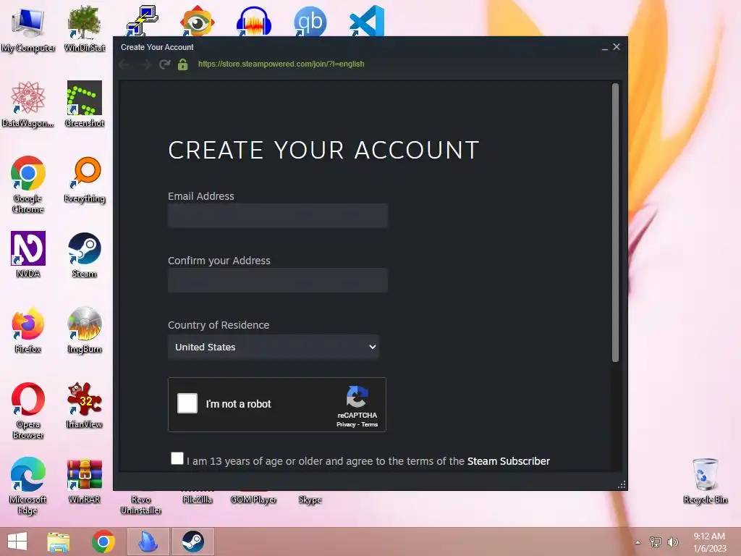Show hidden tray icons arrow
Image resolution: width=741 pixels, height=556 pixels.
coord(638,542)
